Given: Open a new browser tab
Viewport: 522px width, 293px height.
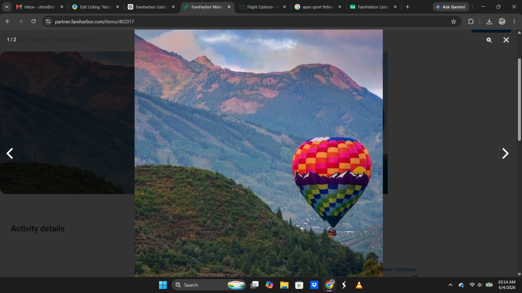Looking at the screenshot, I should tap(407, 7).
